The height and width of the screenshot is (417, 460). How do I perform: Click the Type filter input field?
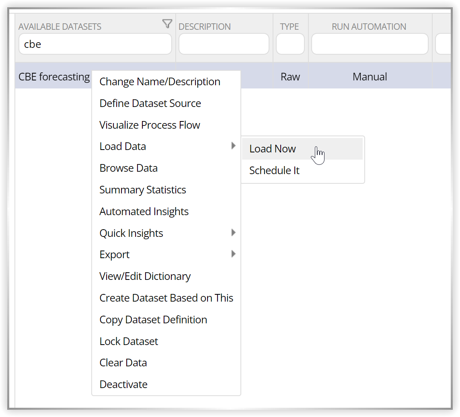pos(290,44)
